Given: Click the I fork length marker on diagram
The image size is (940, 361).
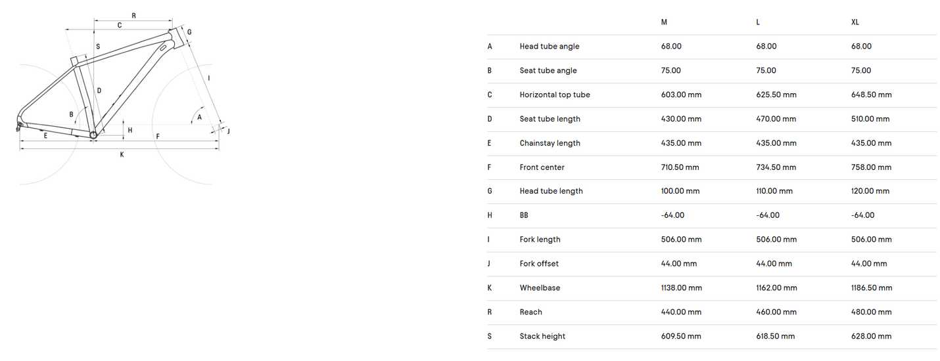Looking at the screenshot, I should [x=208, y=78].
